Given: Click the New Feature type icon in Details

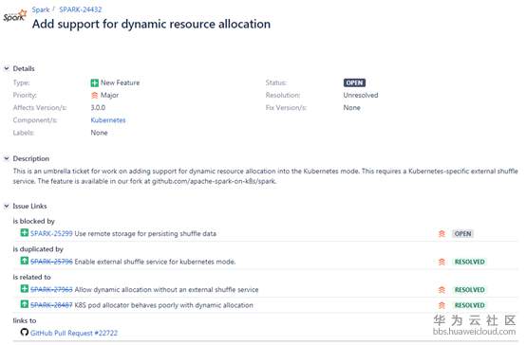Looking at the screenshot, I should (x=95, y=82).
